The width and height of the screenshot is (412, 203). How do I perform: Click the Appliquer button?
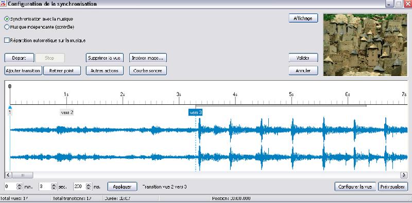[x=122, y=187]
